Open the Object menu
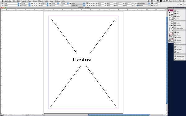186x116 pixels. (x=40, y=1)
